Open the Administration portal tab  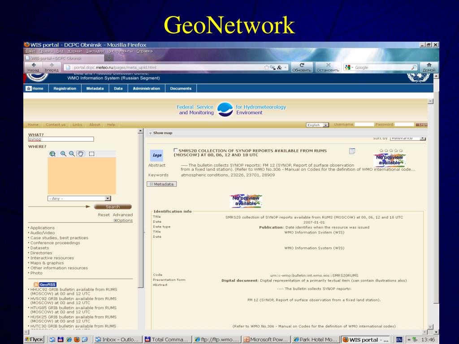coord(147,88)
